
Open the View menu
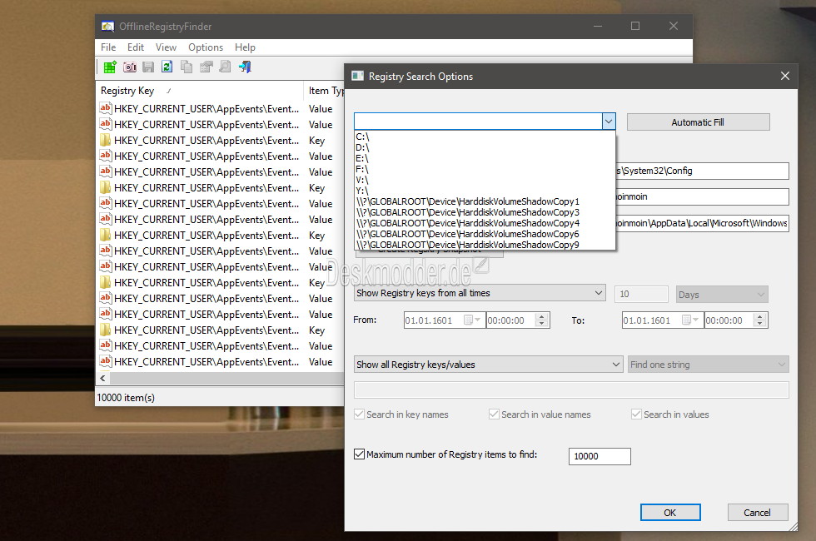pos(166,47)
